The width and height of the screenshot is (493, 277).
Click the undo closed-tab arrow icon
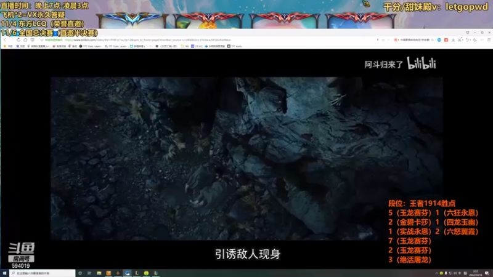(x=467, y=40)
